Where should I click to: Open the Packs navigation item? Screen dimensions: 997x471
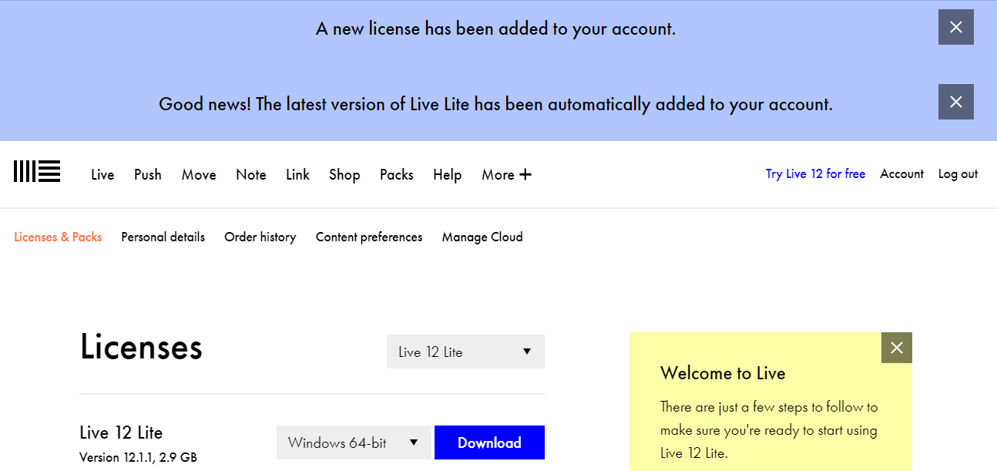397,174
